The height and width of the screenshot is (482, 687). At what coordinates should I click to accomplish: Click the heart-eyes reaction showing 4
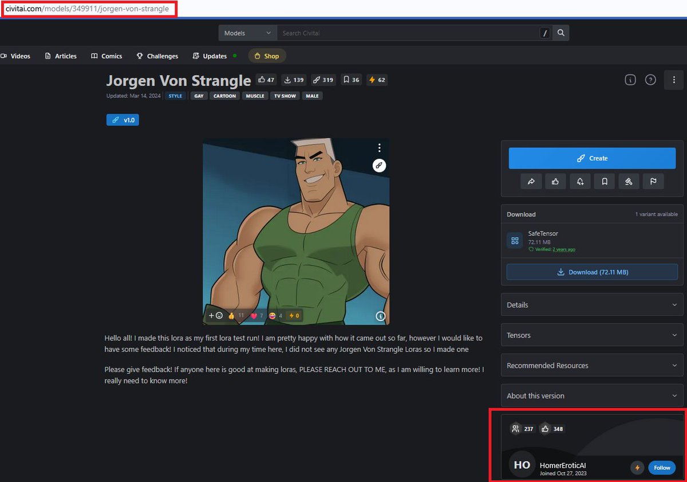pos(276,316)
